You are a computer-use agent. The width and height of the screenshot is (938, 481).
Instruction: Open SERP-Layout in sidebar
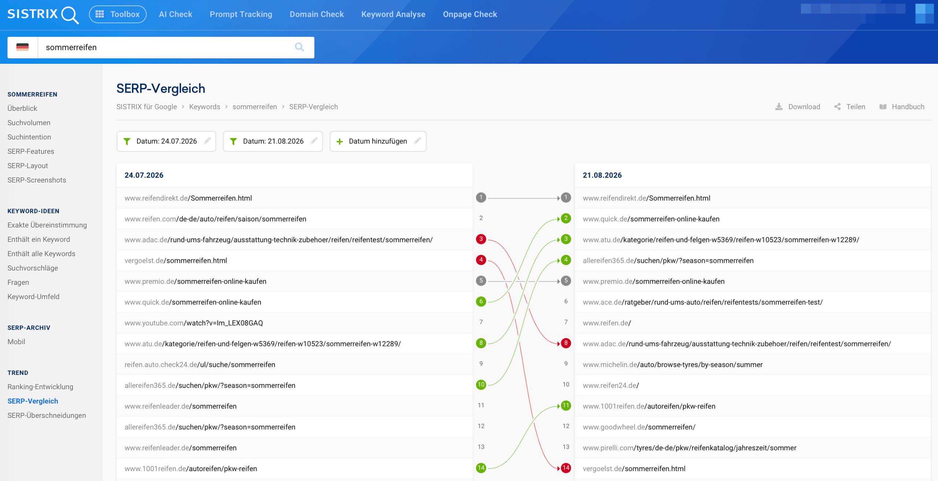click(28, 166)
